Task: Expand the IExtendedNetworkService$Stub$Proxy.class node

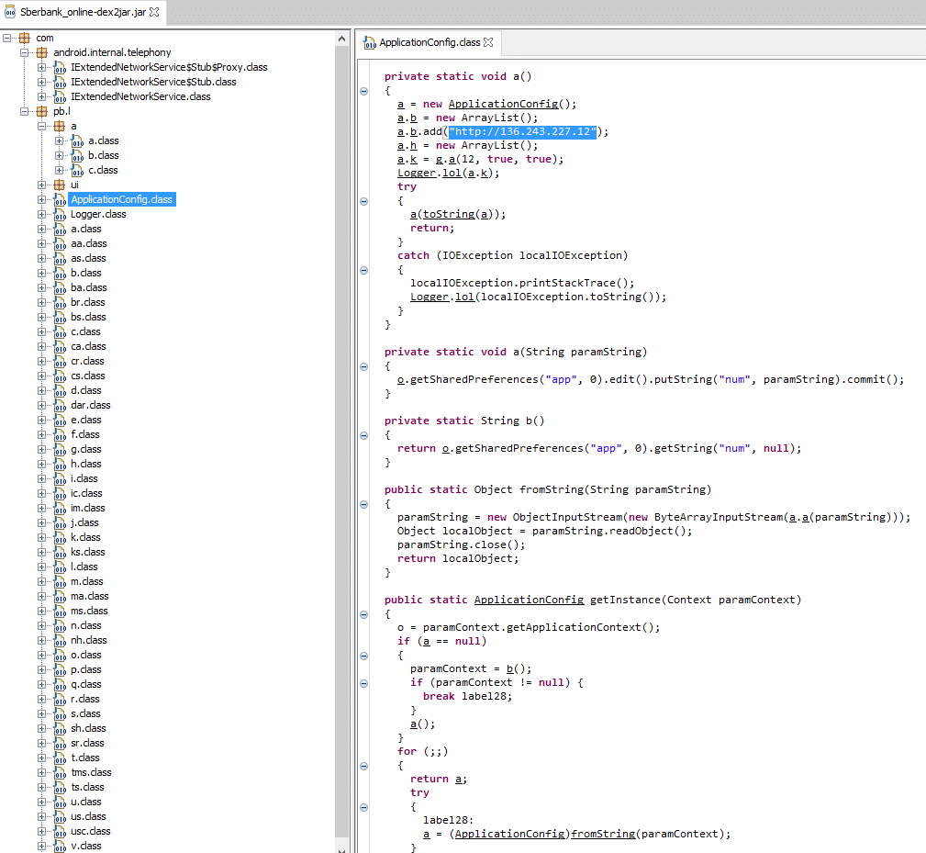Action: (41, 67)
